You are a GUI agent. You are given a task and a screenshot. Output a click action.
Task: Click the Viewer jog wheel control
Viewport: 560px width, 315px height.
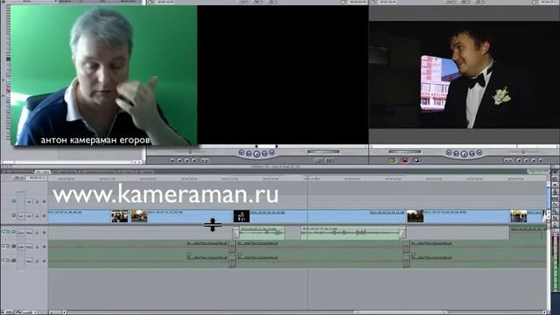click(x=324, y=151)
